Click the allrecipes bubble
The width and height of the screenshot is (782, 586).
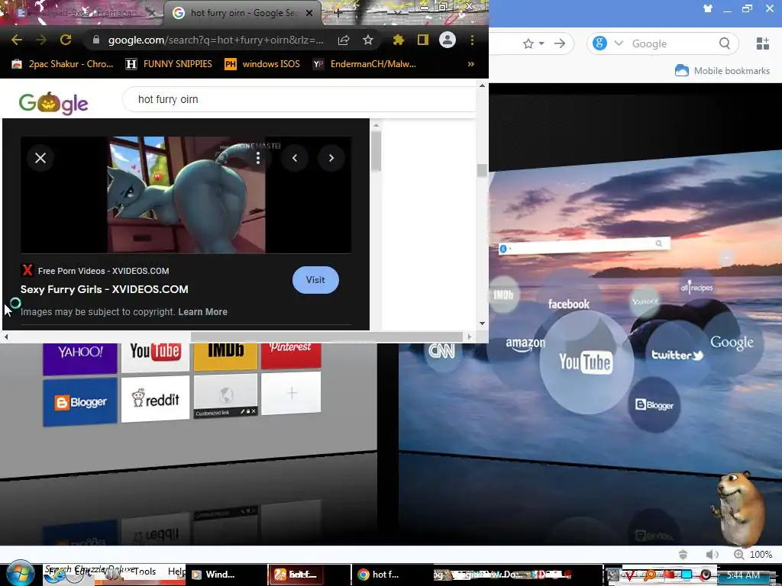click(x=696, y=288)
